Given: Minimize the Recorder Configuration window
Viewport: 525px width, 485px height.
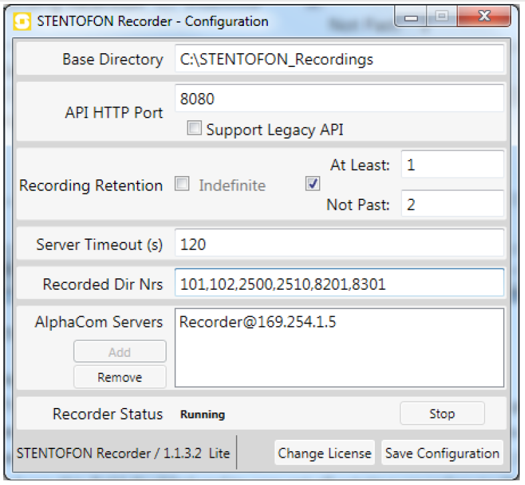Looking at the screenshot, I should [412, 17].
